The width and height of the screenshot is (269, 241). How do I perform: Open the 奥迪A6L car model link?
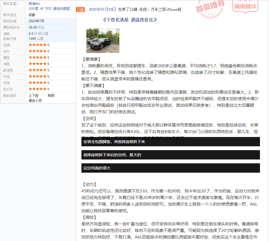click(x=35, y=4)
